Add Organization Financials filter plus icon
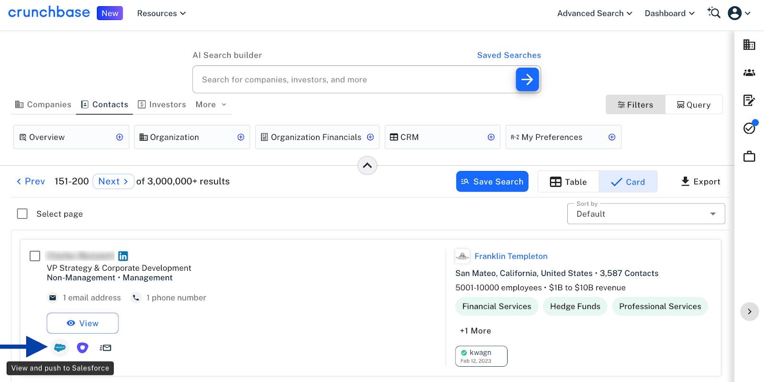Image resolution: width=764 pixels, height=382 pixels. point(370,137)
